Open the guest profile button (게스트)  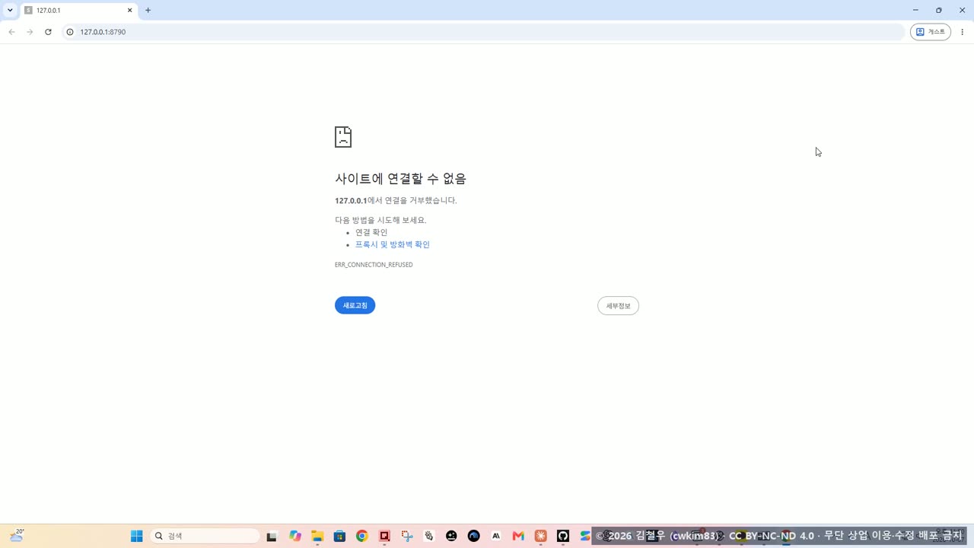pyautogui.click(x=930, y=32)
